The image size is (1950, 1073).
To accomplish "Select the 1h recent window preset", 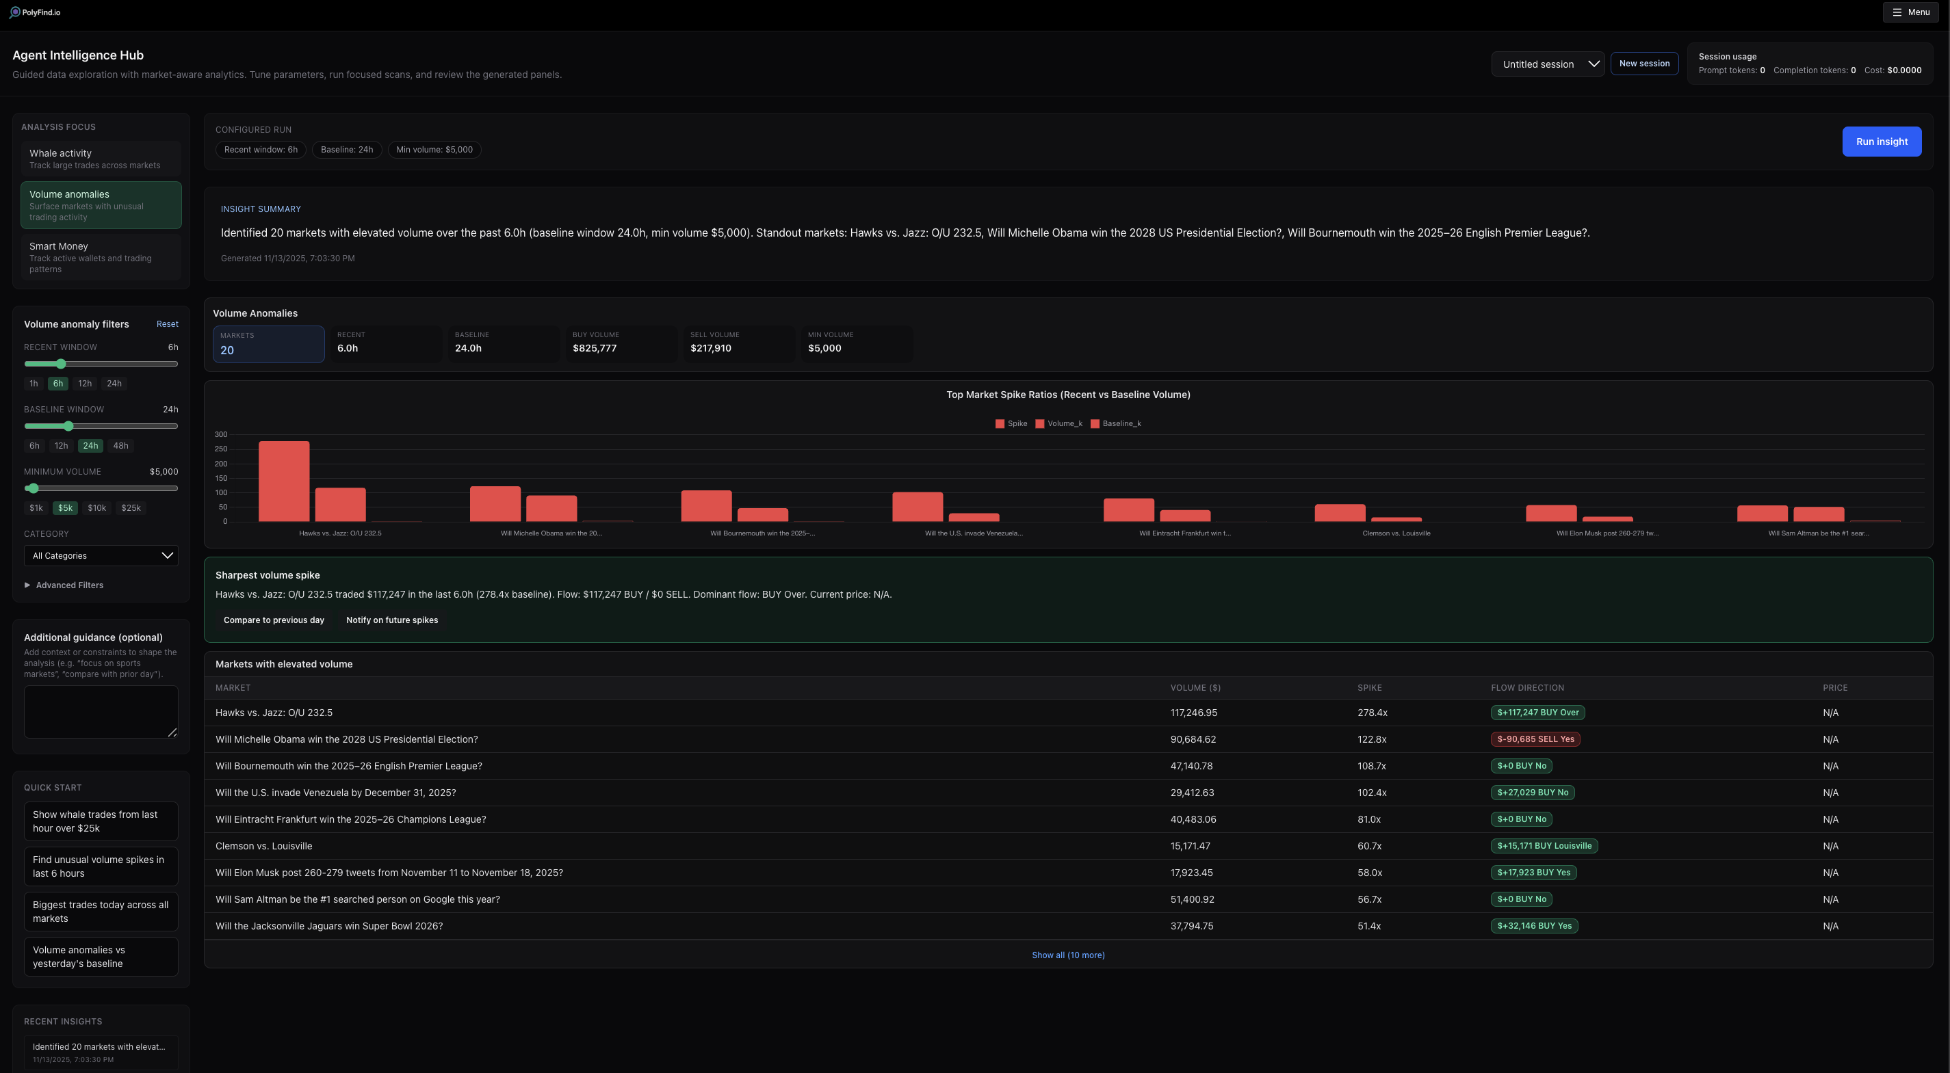I will pyautogui.click(x=34, y=384).
